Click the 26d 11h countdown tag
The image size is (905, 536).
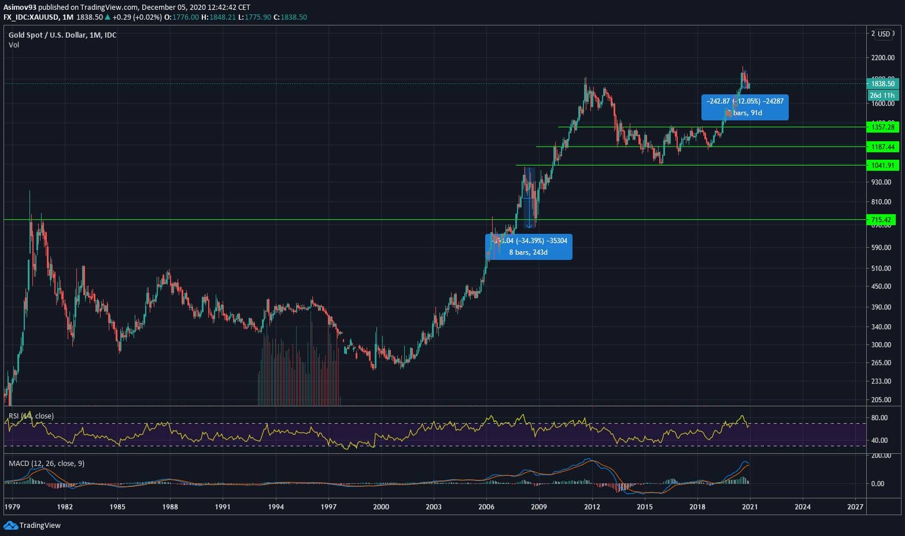882,96
